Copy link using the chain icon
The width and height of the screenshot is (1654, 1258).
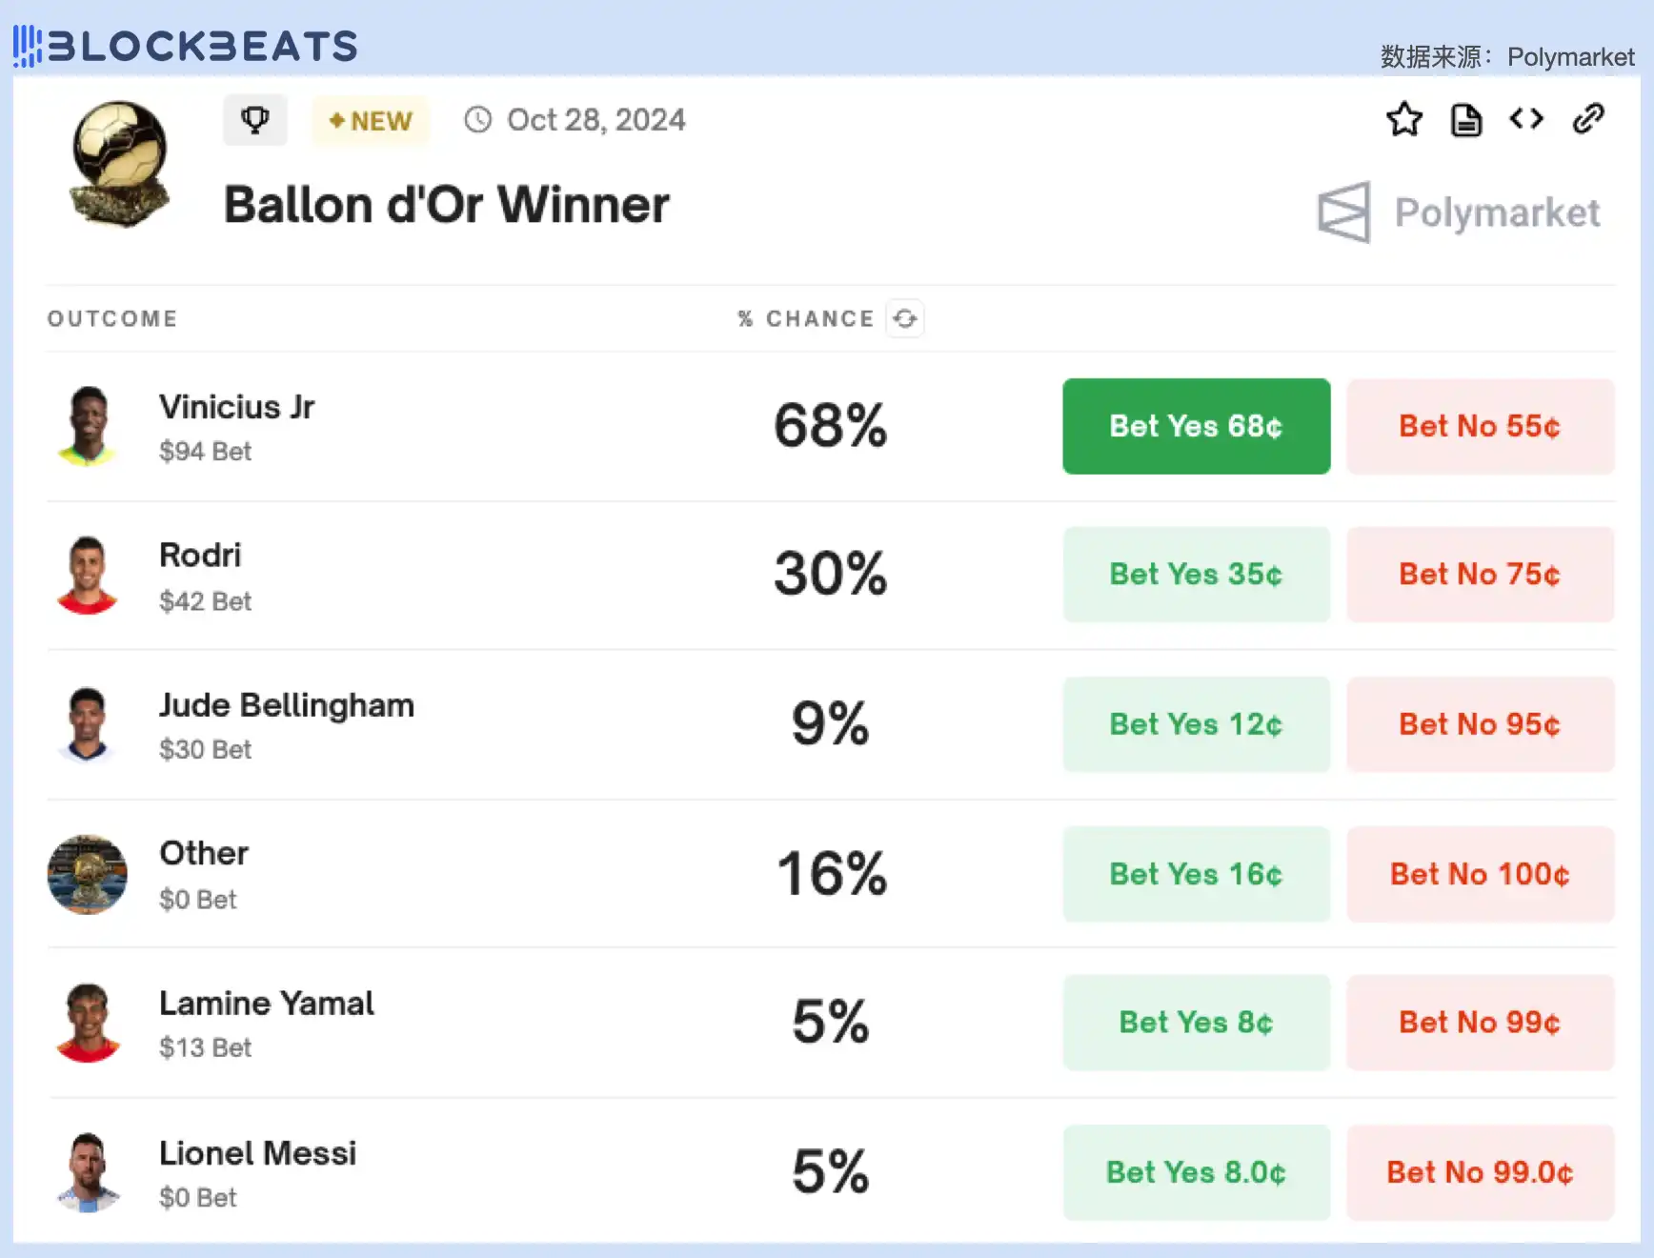point(1588,119)
